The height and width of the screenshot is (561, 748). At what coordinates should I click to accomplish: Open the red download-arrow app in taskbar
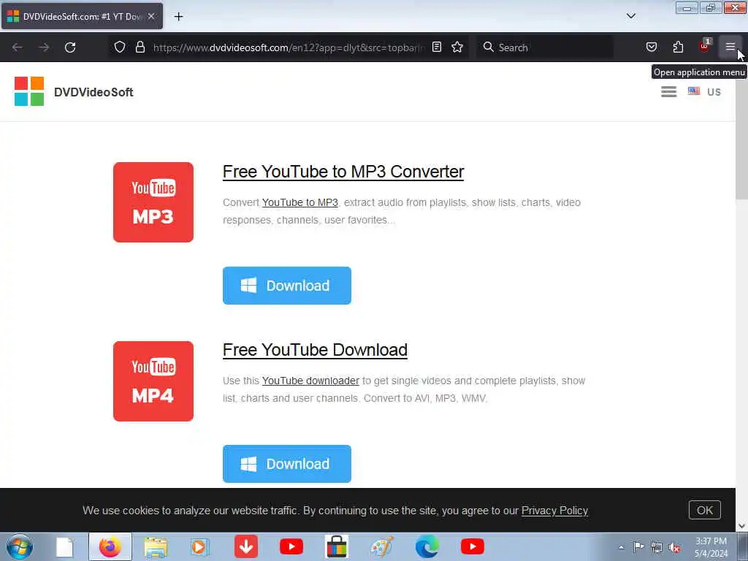[x=246, y=546]
